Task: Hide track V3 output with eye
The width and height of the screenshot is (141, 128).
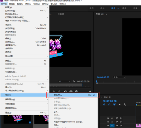Action: pos(121,118)
